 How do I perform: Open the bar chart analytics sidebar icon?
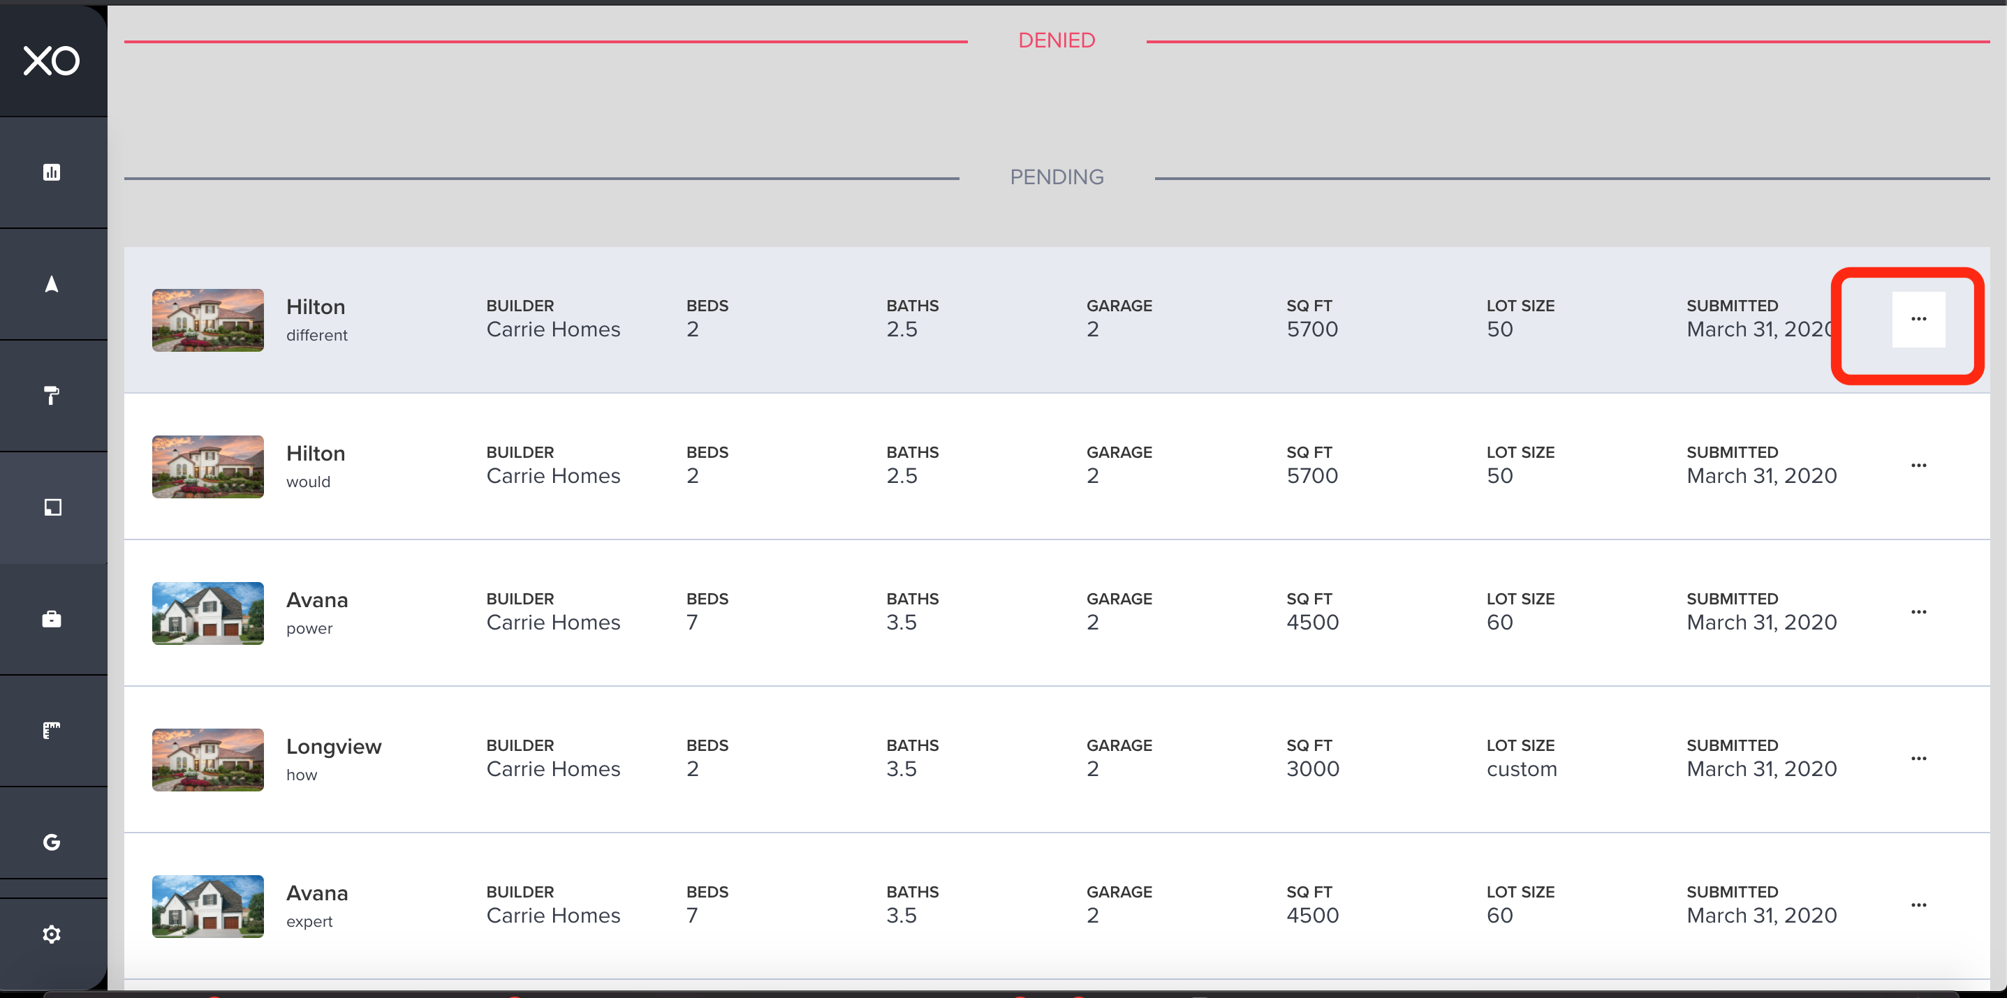[52, 172]
